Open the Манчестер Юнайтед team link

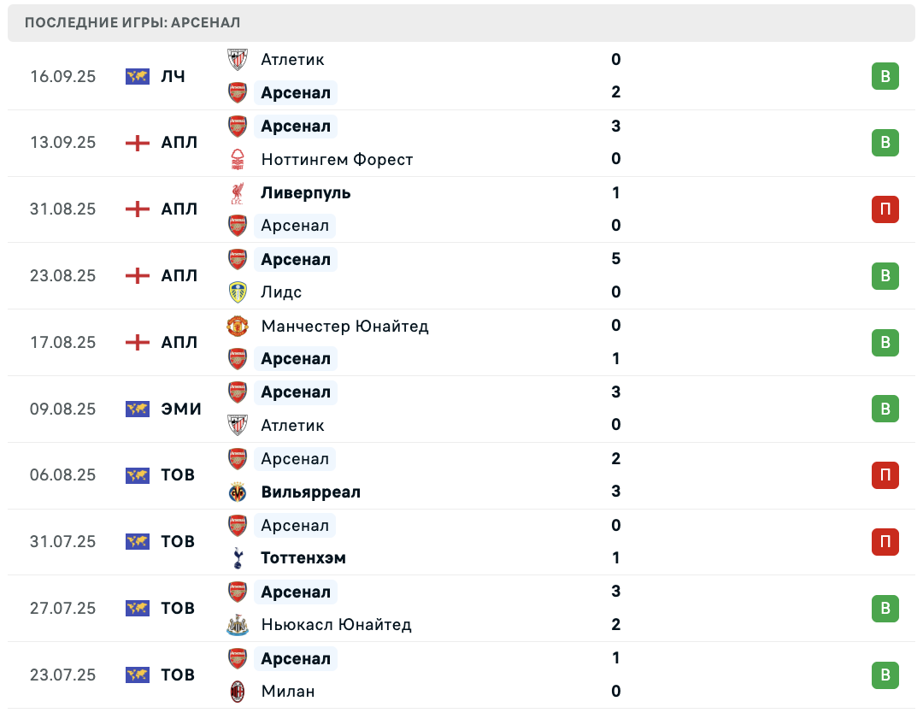click(x=344, y=327)
